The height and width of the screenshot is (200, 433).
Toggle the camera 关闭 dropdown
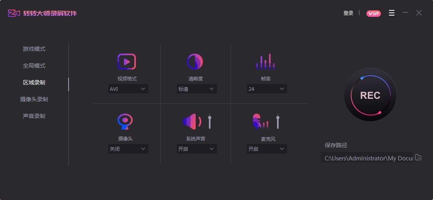[128, 149]
